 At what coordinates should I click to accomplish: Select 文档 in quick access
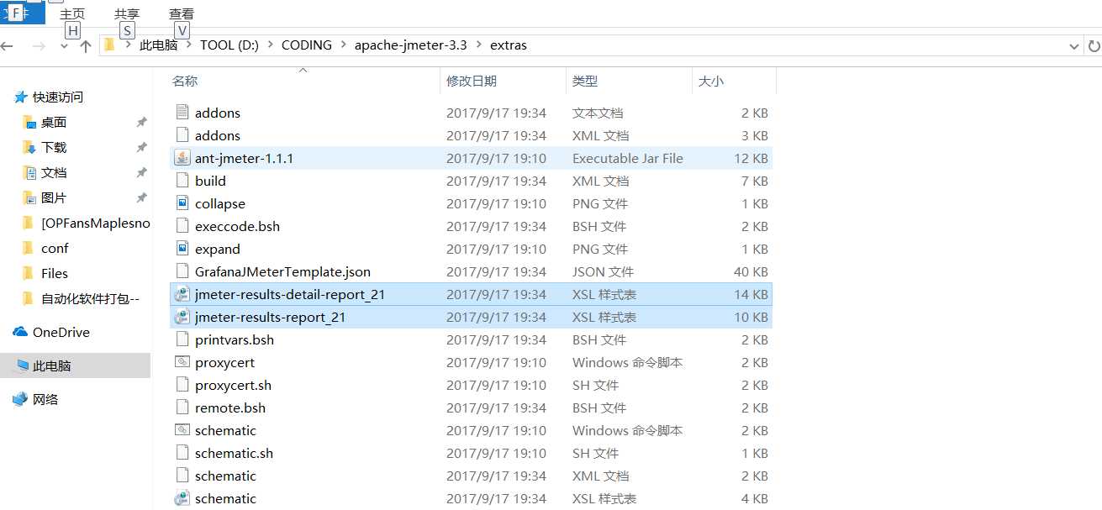(x=54, y=172)
